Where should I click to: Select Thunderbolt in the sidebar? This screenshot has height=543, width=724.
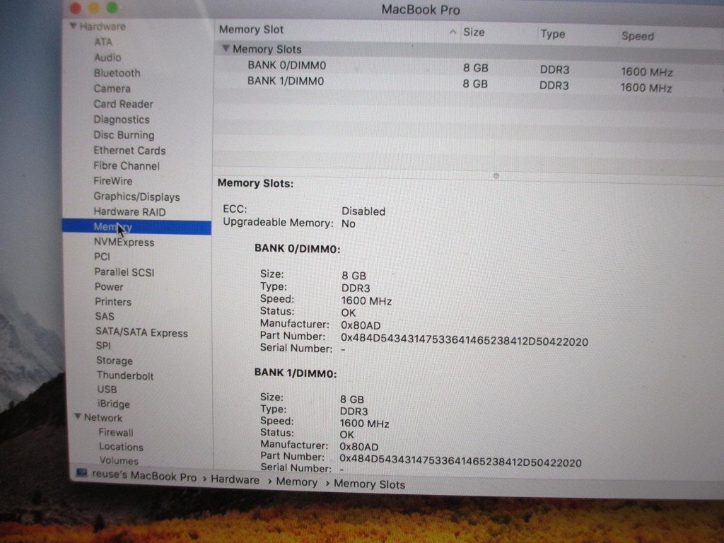point(124,375)
